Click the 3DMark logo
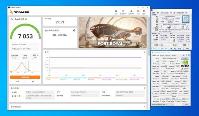This screenshot has width=199, height=116. (x=19, y=12)
